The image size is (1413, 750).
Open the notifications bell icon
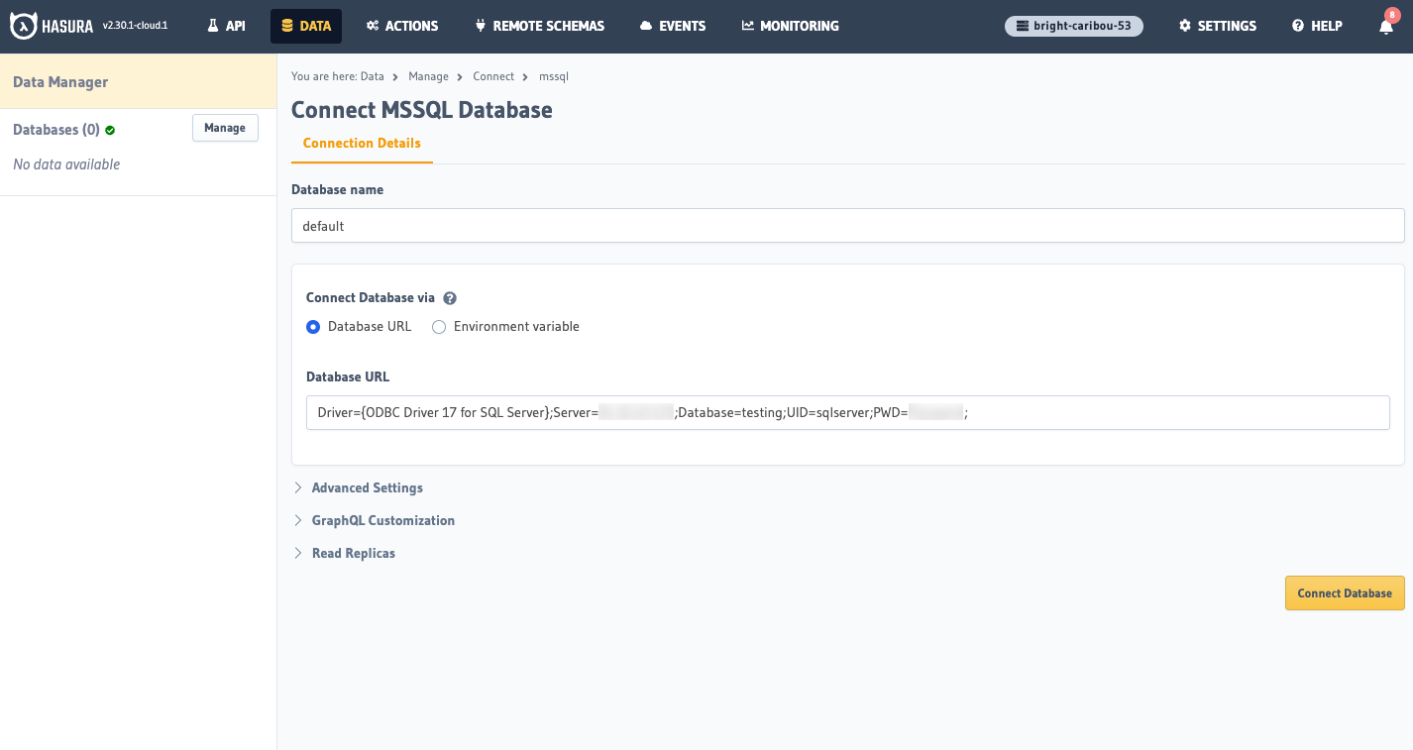[x=1386, y=26]
